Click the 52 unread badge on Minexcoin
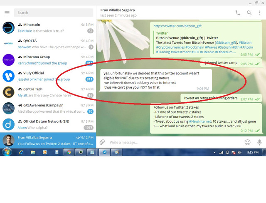 pos(91,31)
